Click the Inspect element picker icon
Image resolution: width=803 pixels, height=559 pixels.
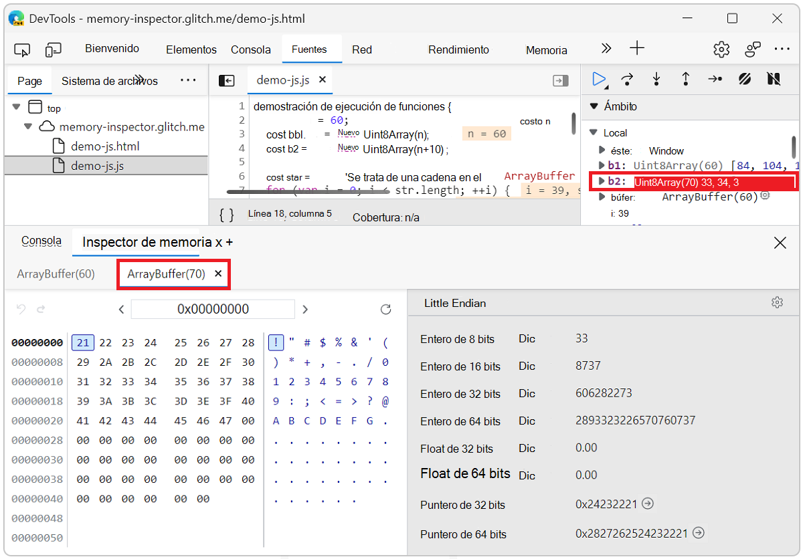pyautogui.click(x=22, y=49)
